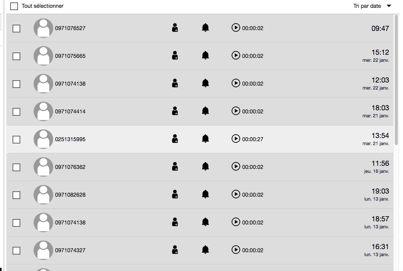
Task: Open avatar of caller 0971075665
Action: [x=43, y=56]
